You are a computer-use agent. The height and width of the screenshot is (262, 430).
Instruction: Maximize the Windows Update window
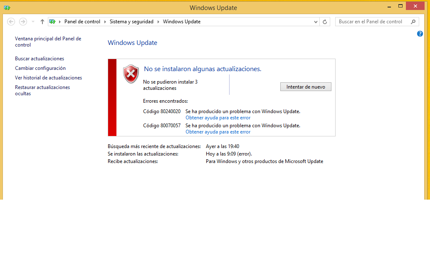tap(400, 6)
